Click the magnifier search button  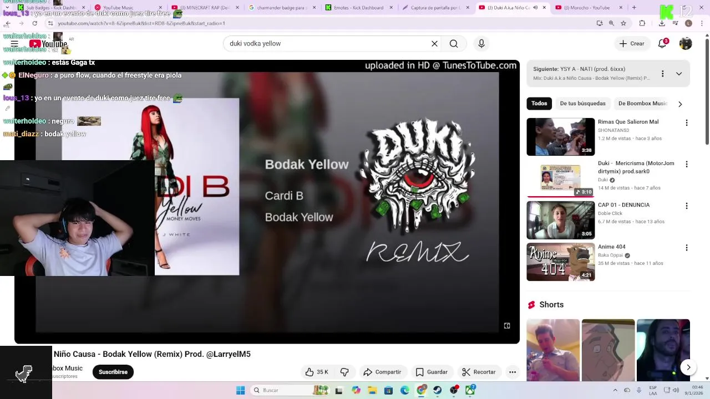454,44
